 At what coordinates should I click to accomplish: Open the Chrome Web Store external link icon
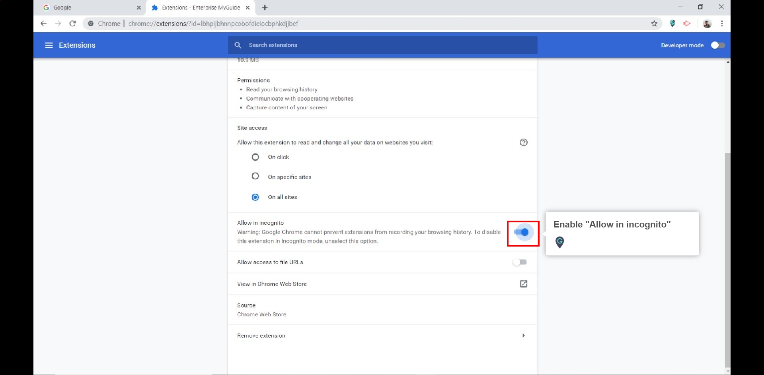[524, 284]
